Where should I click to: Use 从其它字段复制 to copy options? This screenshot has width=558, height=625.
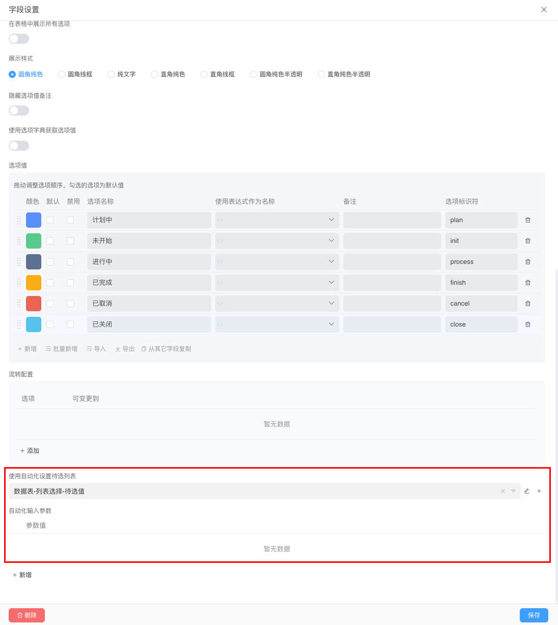coord(166,348)
